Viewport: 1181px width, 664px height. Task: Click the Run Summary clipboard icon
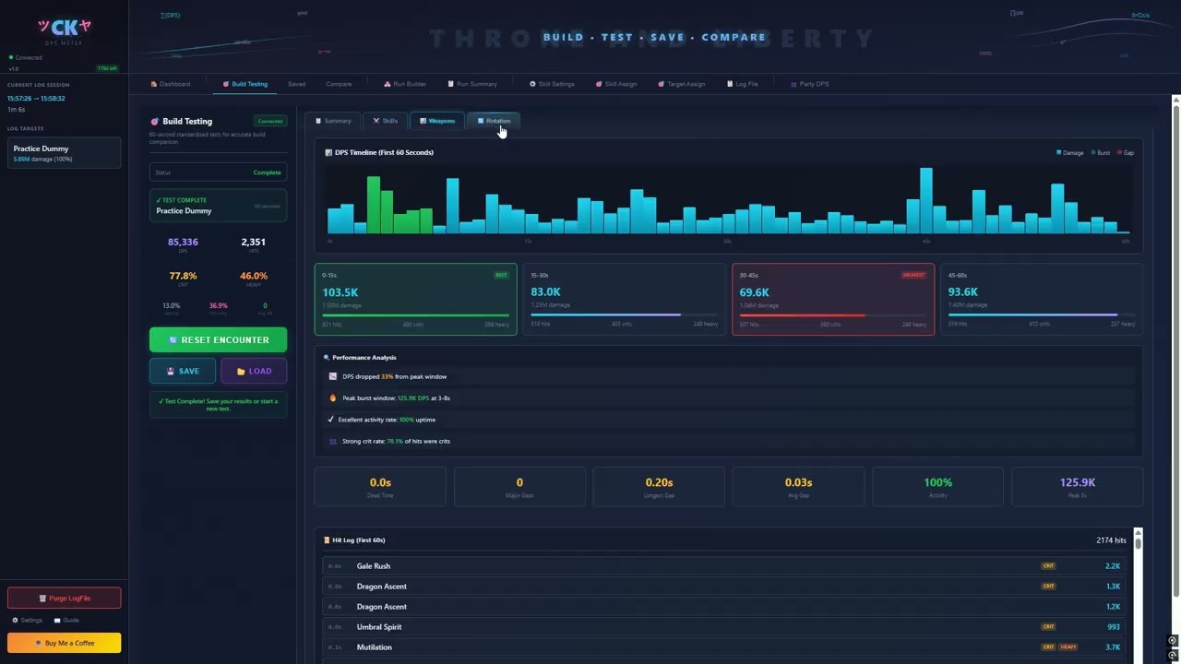(451, 84)
